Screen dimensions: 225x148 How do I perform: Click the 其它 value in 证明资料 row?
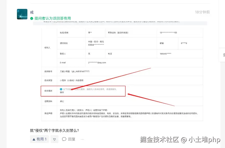[x=62, y=101]
